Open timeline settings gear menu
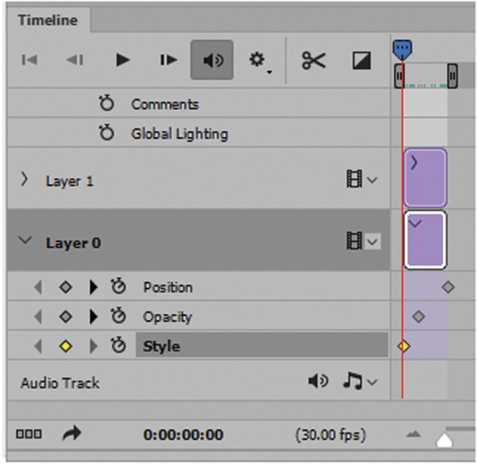Screen dimensions: 477x465 (259, 61)
